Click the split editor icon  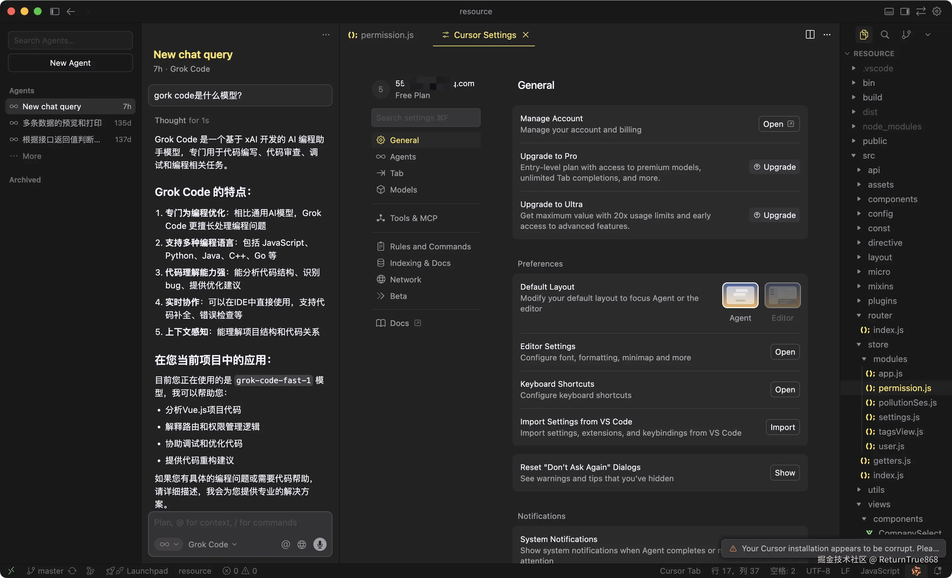pos(810,35)
